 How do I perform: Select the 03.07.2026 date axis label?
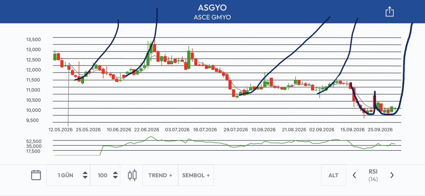click(177, 130)
